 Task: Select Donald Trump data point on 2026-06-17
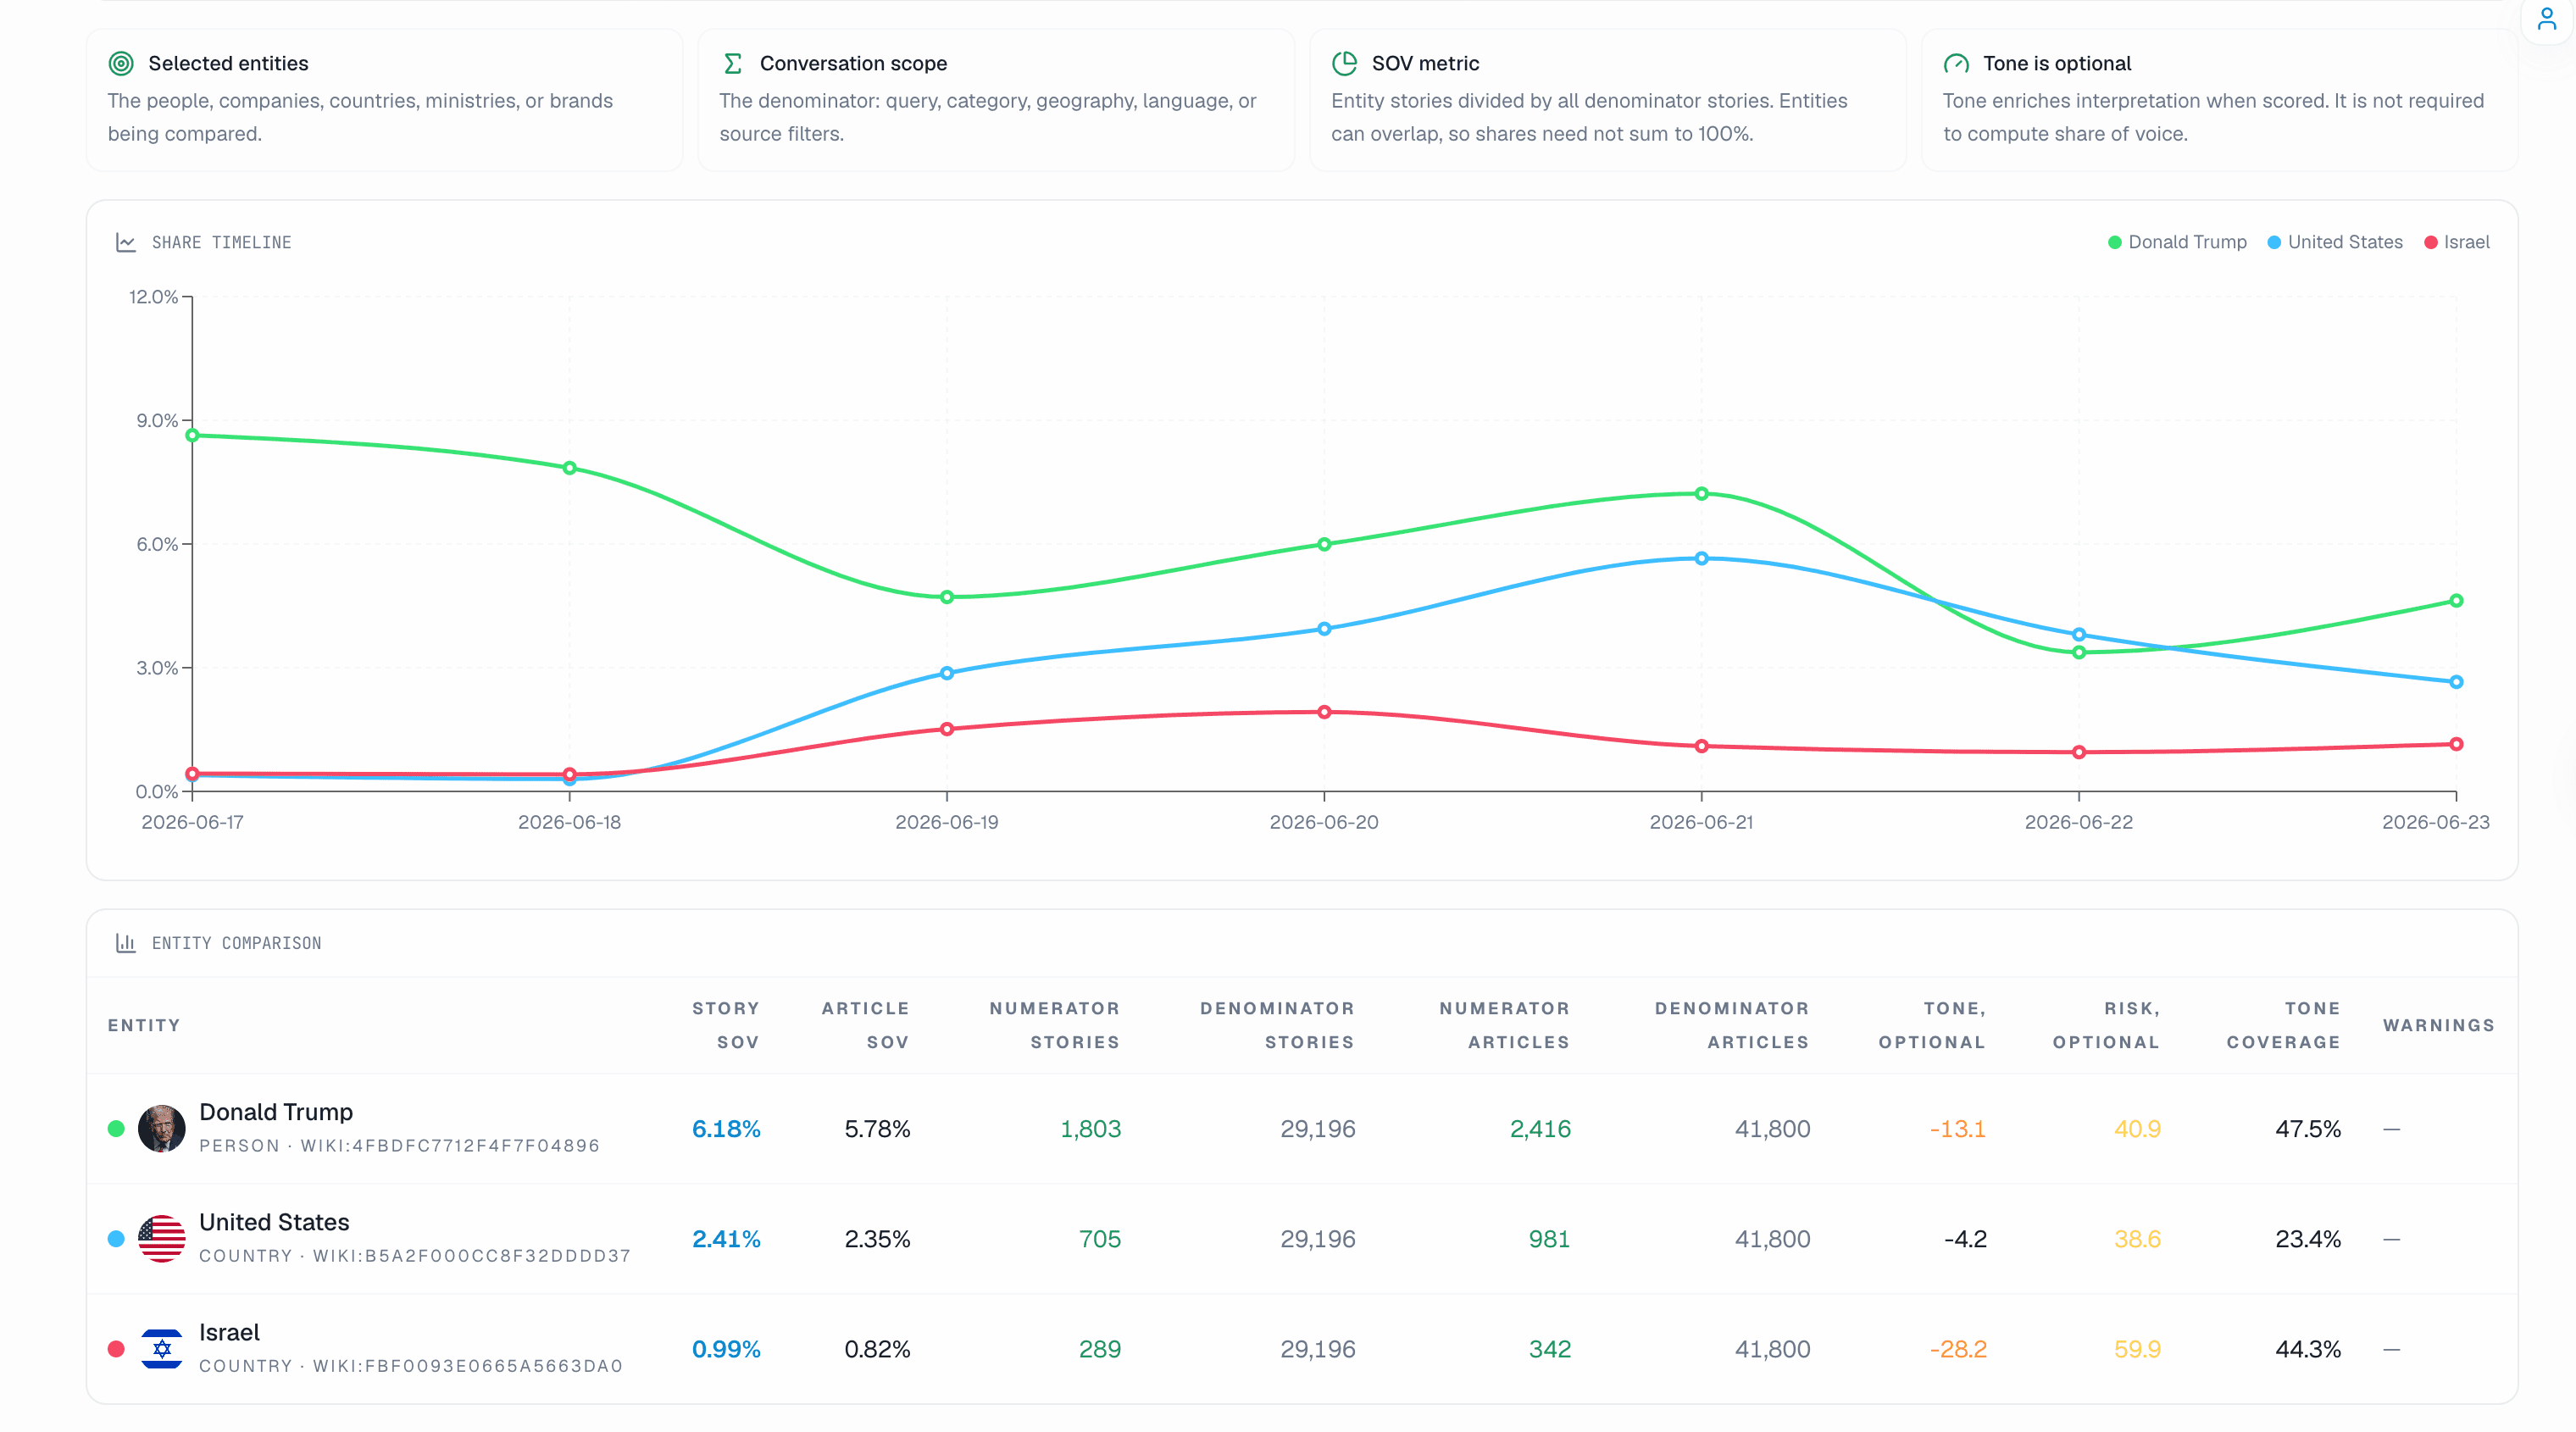coord(192,435)
